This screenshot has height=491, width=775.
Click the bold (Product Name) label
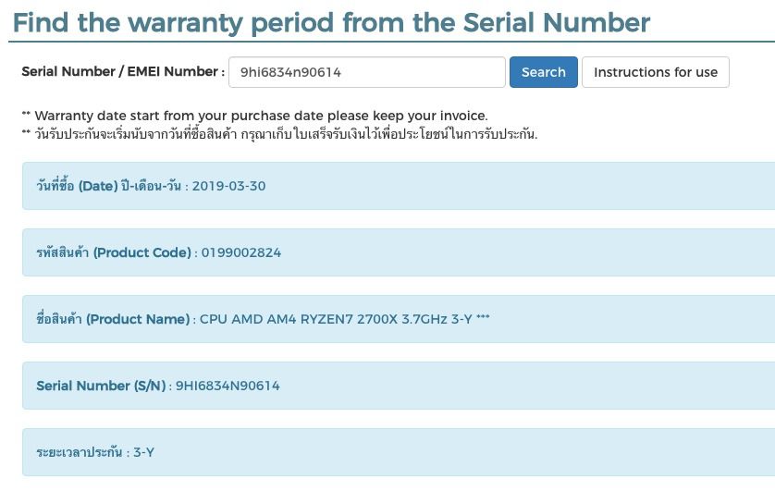point(138,319)
